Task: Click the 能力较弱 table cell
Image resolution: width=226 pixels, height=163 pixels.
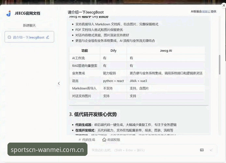Action: click(x=113, y=73)
